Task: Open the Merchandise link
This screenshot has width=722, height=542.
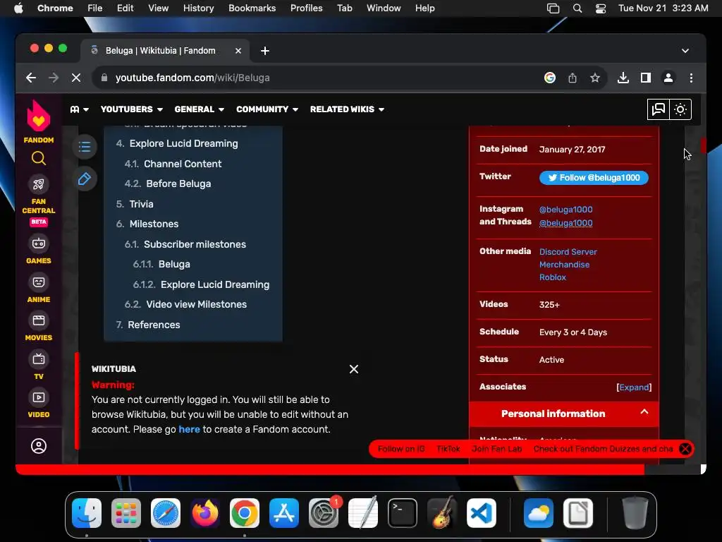Action: 564,265
